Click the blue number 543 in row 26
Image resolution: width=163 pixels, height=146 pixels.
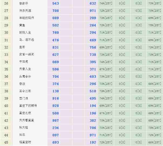[x=56, y=4]
